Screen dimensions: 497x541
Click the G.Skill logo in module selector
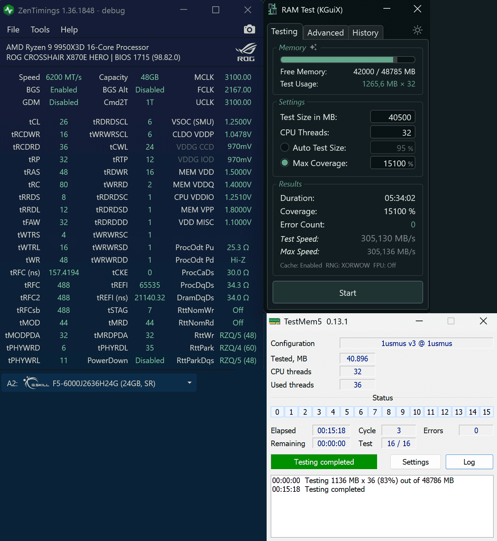(36, 383)
